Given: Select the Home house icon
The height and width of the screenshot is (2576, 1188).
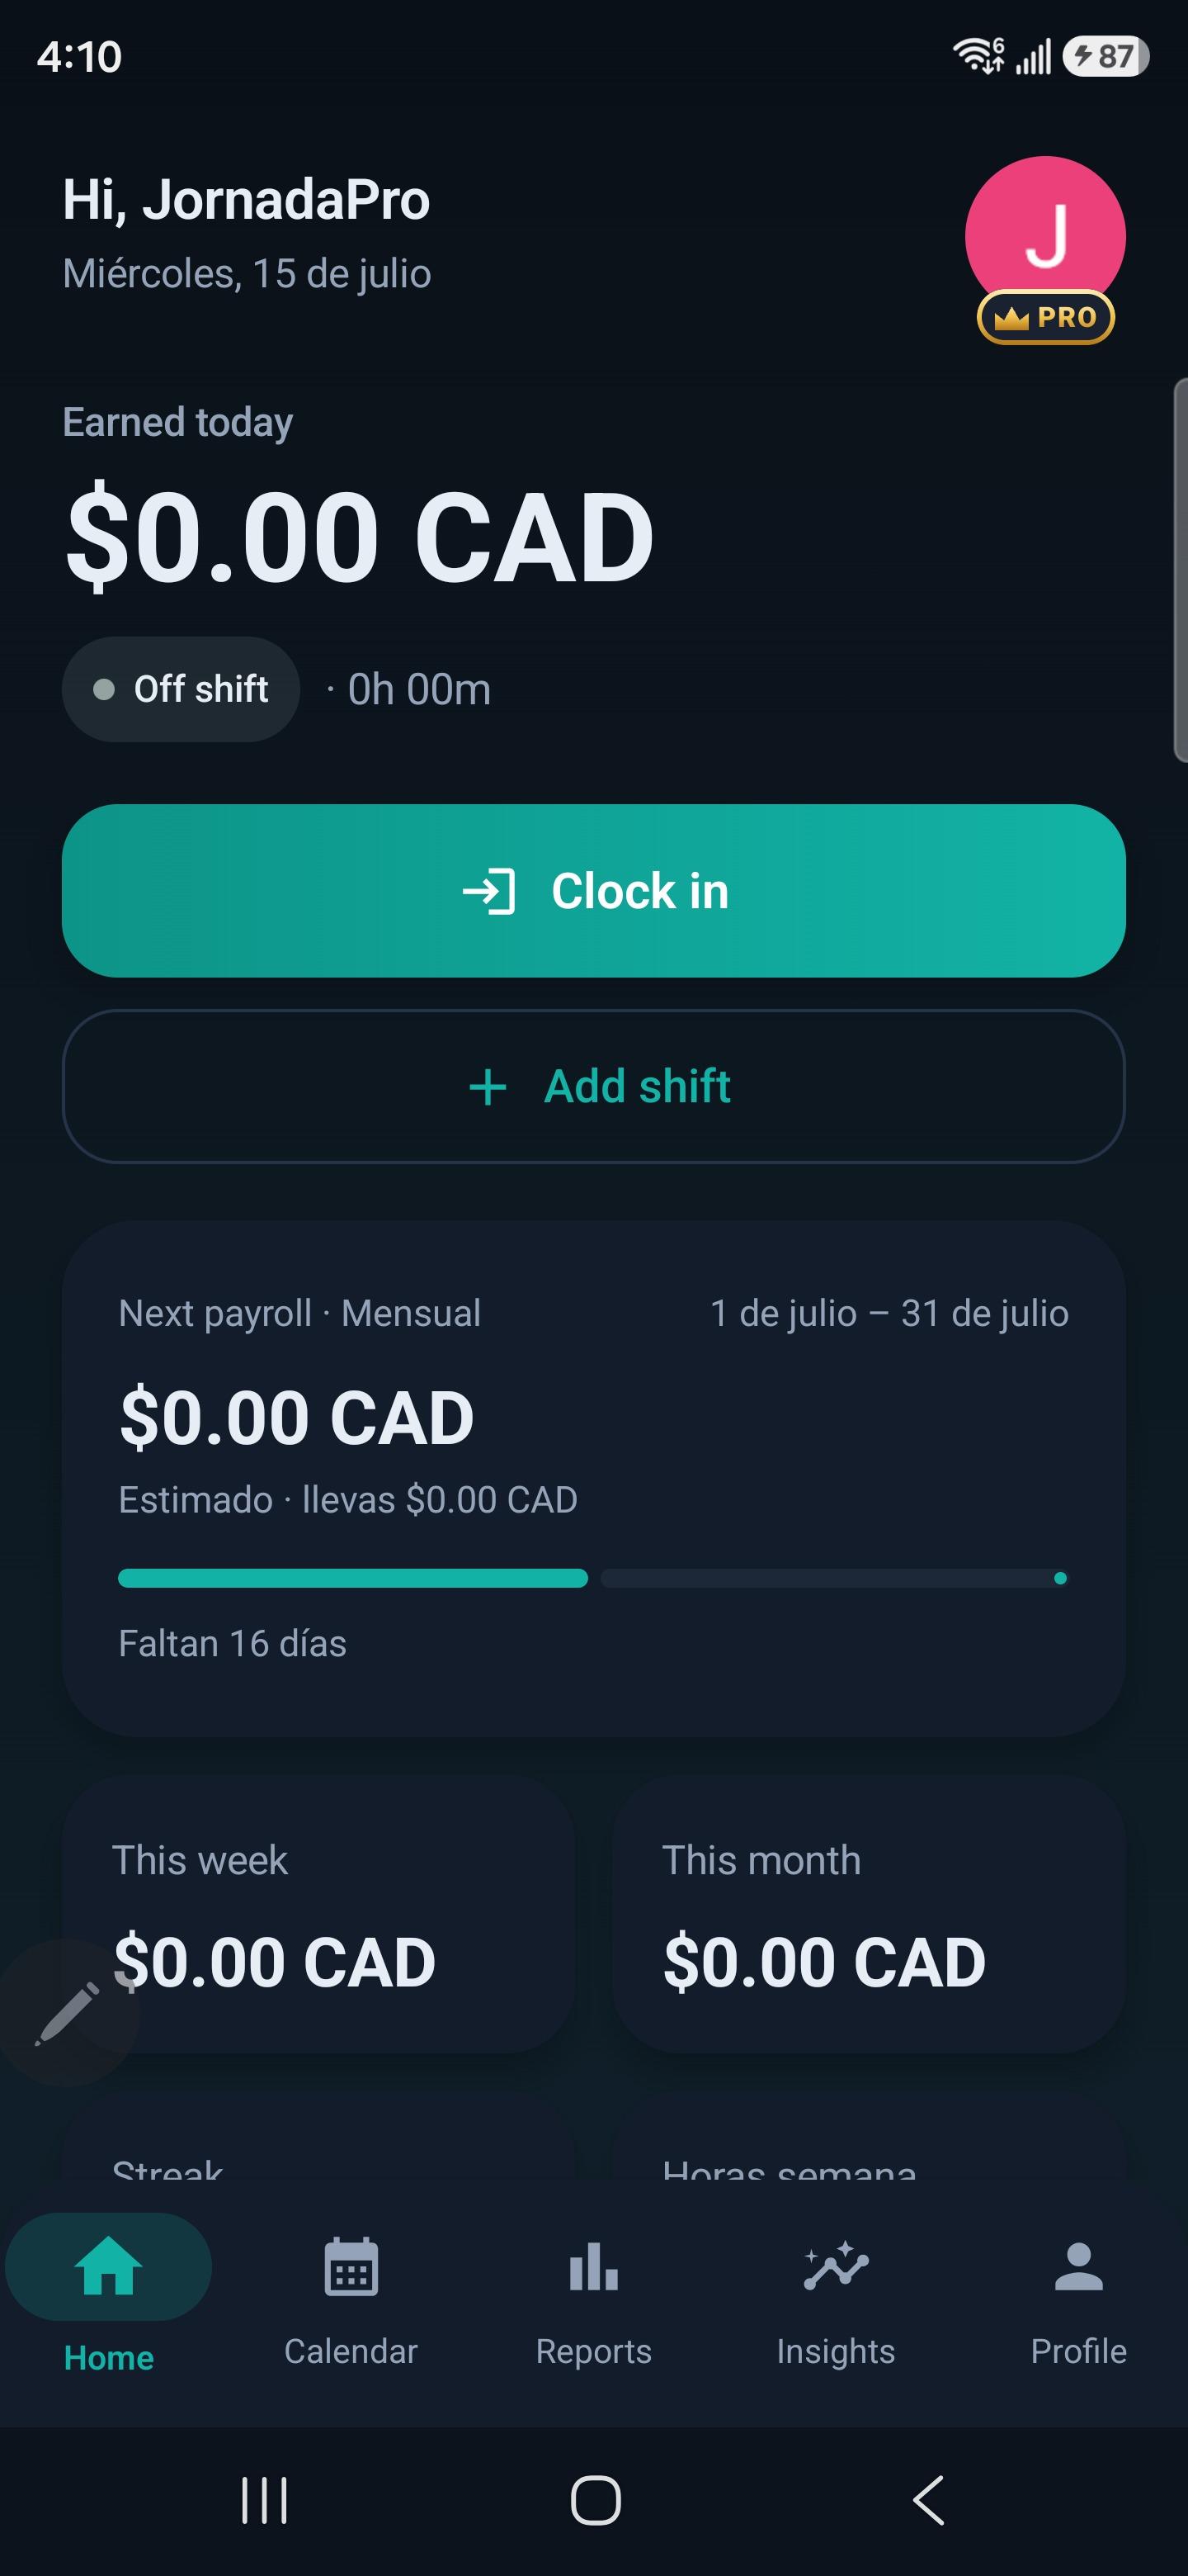Looking at the screenshot, I should (x=109, y=2266).
